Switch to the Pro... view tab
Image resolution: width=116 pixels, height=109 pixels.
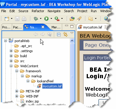(6, 27)
